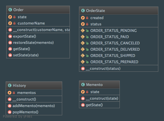Click the field icon of customerName

pos(10,23)
